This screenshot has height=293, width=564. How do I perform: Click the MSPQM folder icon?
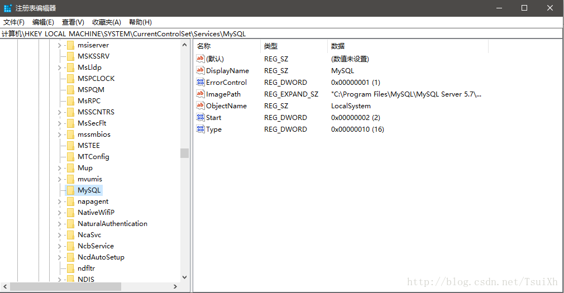pos(70,90)
